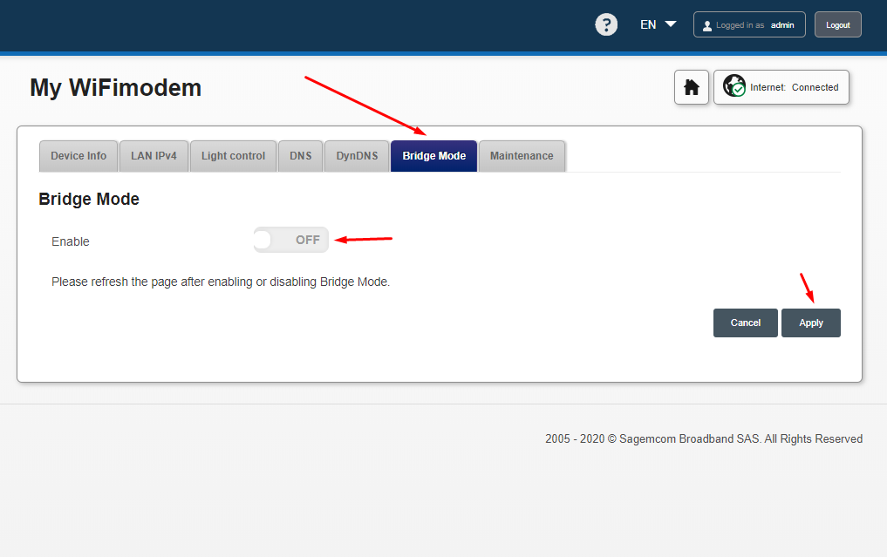Select the Bridge Mode tab

click(x=433, y=156)
